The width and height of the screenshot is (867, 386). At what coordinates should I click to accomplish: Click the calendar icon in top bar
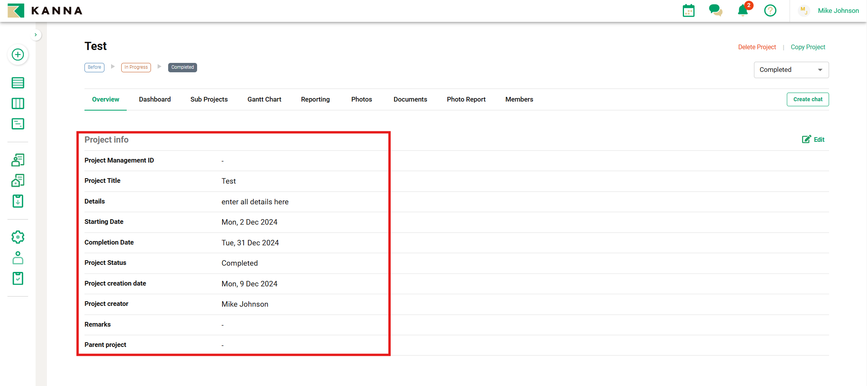point(688,11)
